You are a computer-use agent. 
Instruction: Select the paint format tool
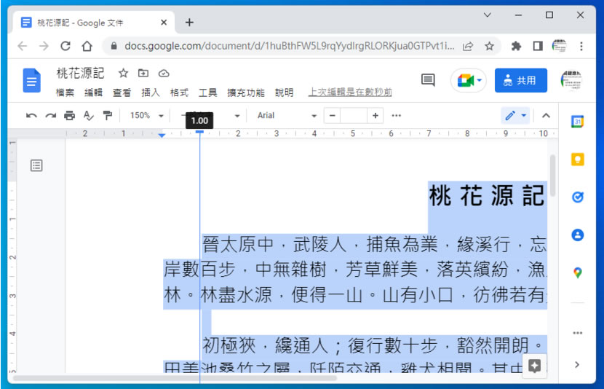108,115
